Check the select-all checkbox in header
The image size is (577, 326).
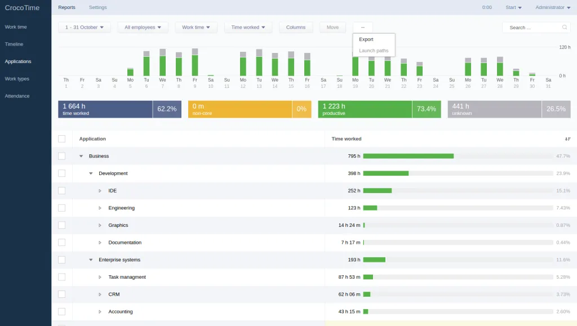pos(61,139)
